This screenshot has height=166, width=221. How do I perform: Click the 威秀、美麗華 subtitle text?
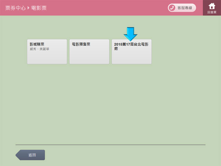click(39, 49)
